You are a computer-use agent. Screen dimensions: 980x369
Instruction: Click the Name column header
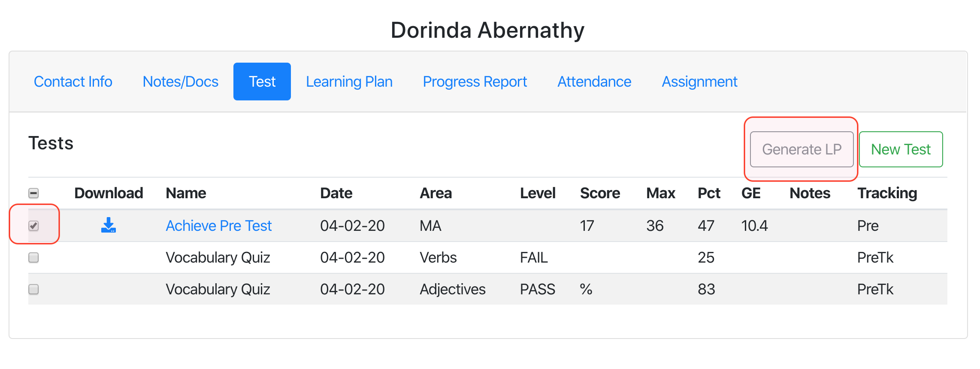pos(186,193)
